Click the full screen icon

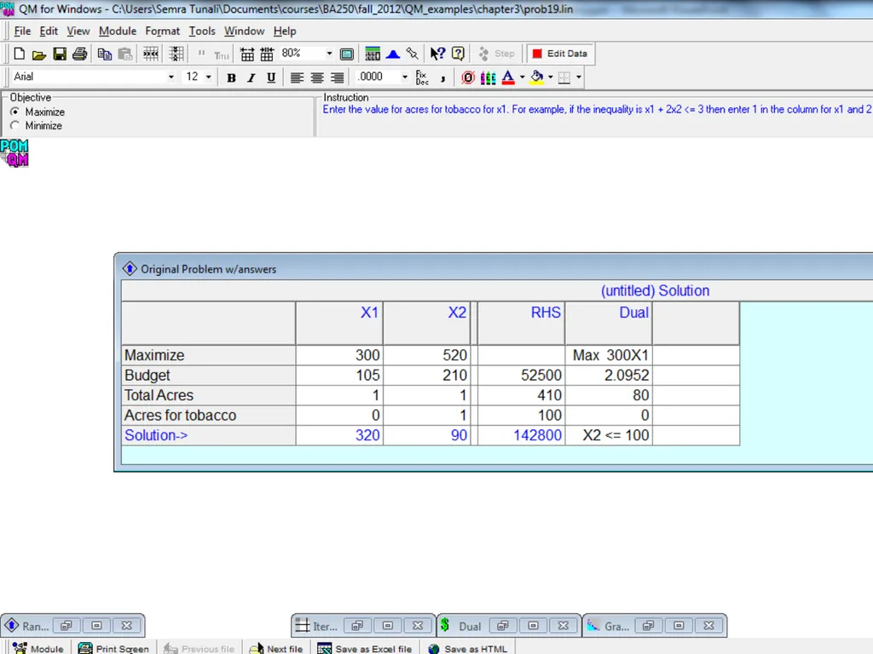(x=347, y=54)
